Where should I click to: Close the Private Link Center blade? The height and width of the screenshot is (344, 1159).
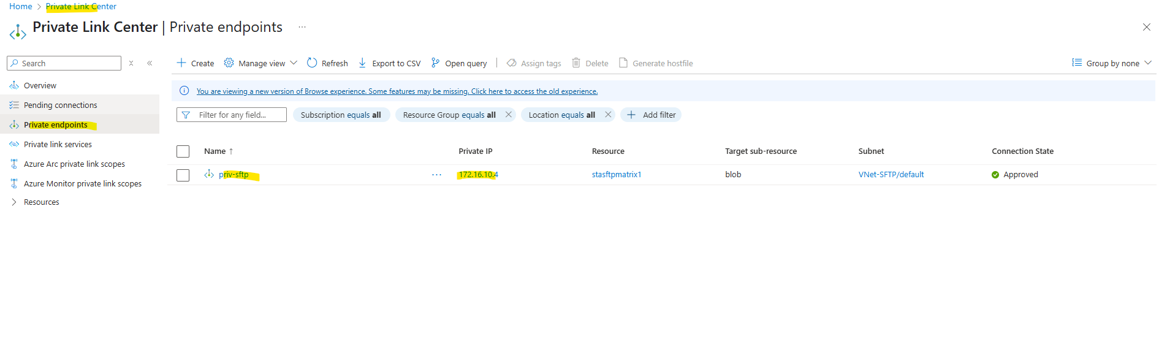click(x=1146, y=27)
